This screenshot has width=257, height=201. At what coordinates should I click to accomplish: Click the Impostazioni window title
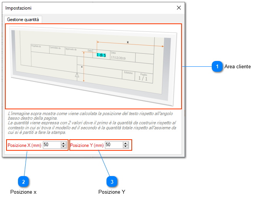18,8
